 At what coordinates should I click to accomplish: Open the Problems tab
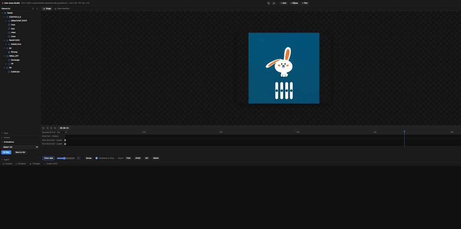click(x=21, y=164)
